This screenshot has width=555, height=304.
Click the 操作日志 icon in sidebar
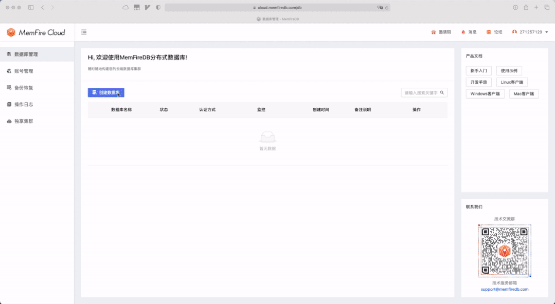coord(9,104)
